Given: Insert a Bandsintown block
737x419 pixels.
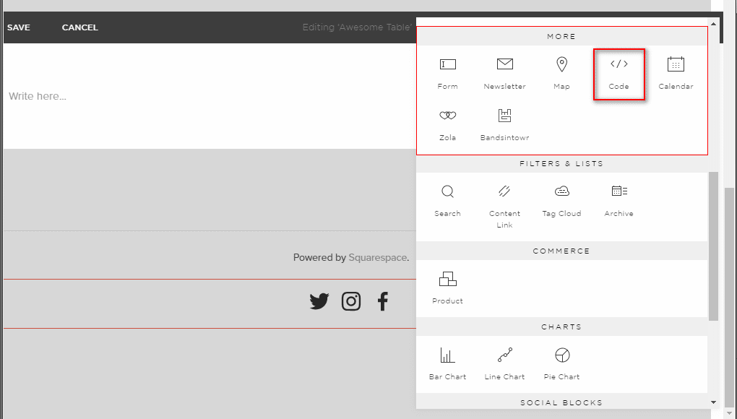Looking at the screenshot, I should 504,123.
